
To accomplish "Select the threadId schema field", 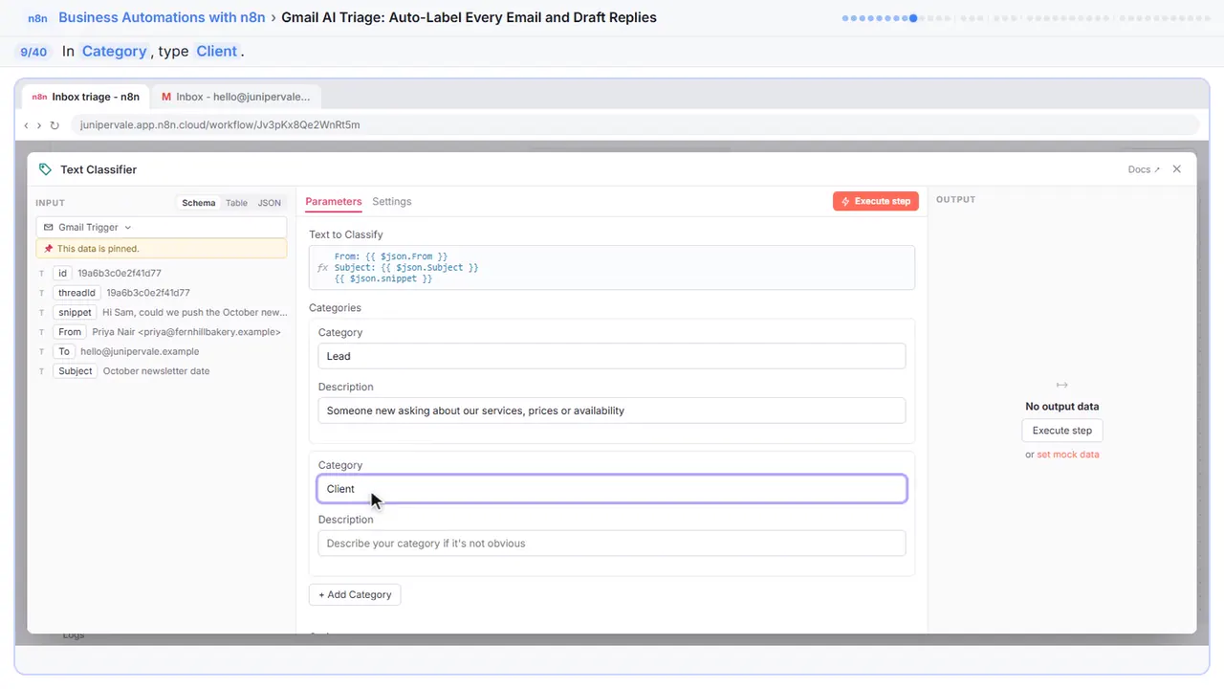I will (76, 293).
